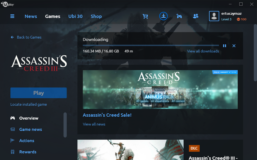Click the Downloading status label
257x160 pixels.
(96, 40)
